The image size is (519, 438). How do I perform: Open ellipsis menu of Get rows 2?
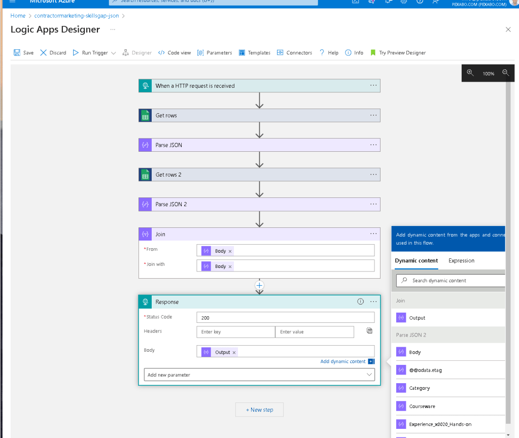(373, 175)
